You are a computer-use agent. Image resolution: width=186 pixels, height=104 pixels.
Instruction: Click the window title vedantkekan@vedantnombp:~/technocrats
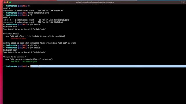point(94,2)
